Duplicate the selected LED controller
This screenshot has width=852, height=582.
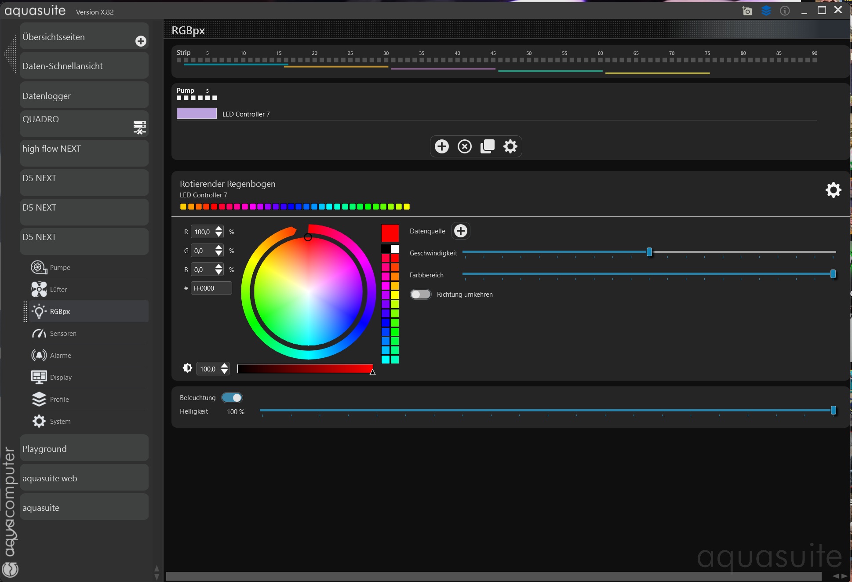coord(488,146)
